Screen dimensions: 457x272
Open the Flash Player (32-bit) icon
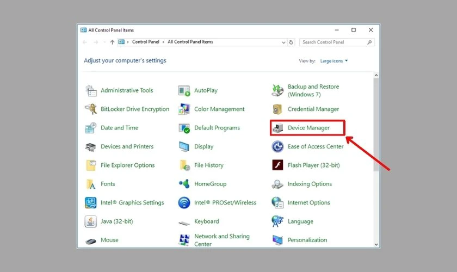[x=278, y=165]
